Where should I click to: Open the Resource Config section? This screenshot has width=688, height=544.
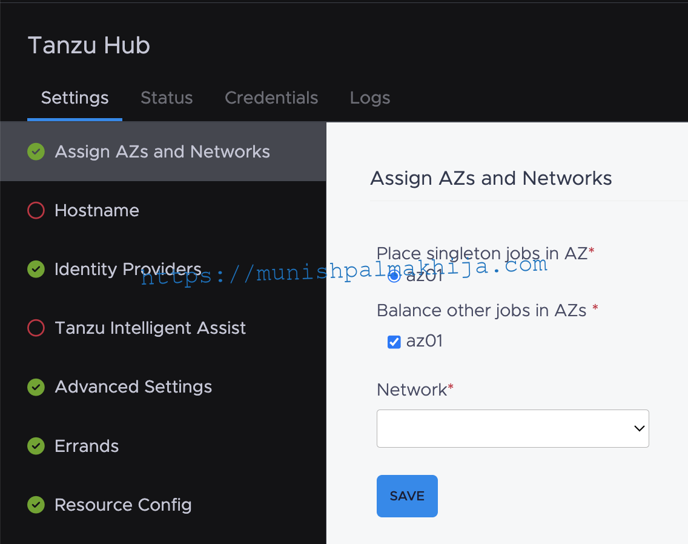[163, 505]
